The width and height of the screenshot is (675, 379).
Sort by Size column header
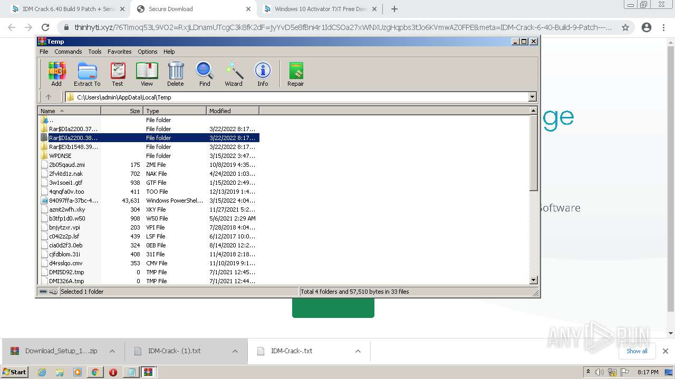(x=122, y=111)
